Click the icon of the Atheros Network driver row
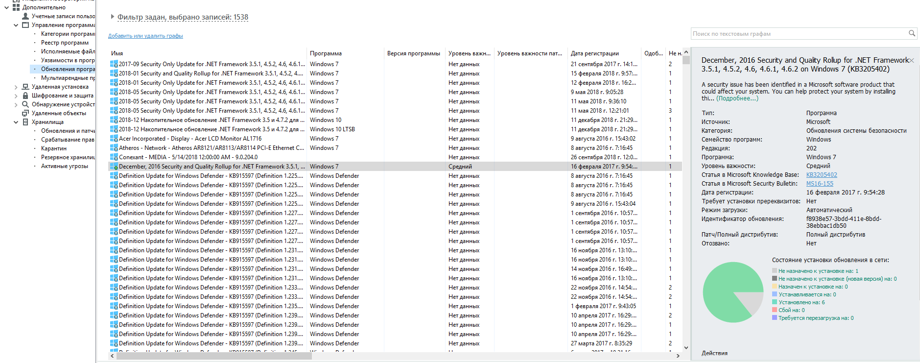 tap(114, 148)
